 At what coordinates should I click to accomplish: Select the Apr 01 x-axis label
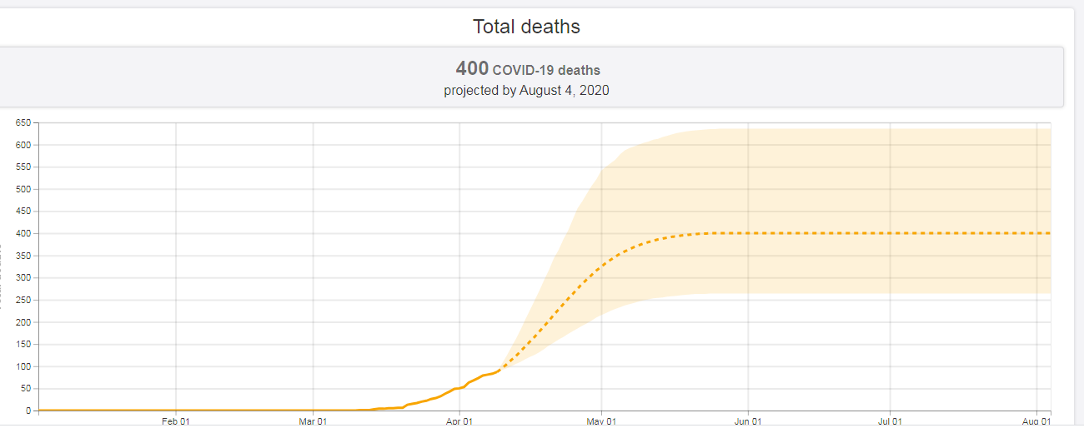coord(459,421)
